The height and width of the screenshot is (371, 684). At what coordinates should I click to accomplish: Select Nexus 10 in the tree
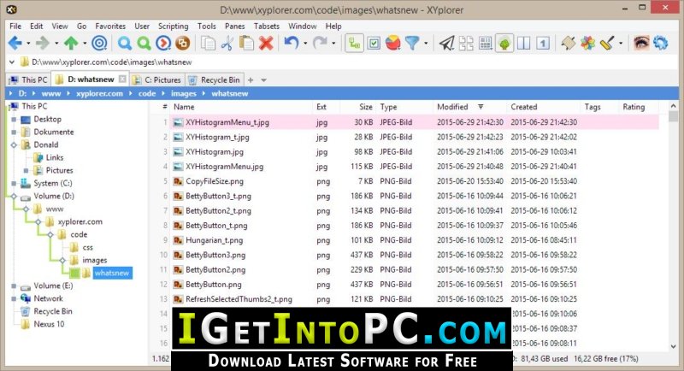pyautogui.click(x=49, y=324)
